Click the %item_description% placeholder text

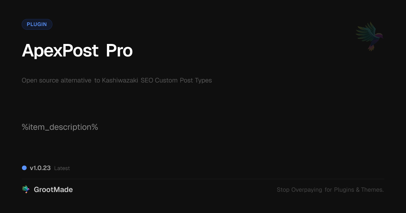[60, 127]
